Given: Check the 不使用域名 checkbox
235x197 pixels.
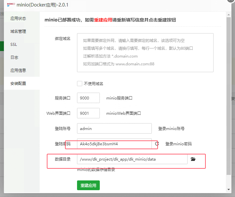Looking at the screenshot, I should click(x=80, y=84).
